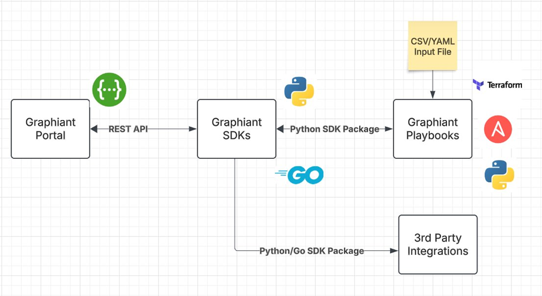Select the Python logo above Graphiant SDKs
This screenshot has height=296, width=542.
point(299,91)
